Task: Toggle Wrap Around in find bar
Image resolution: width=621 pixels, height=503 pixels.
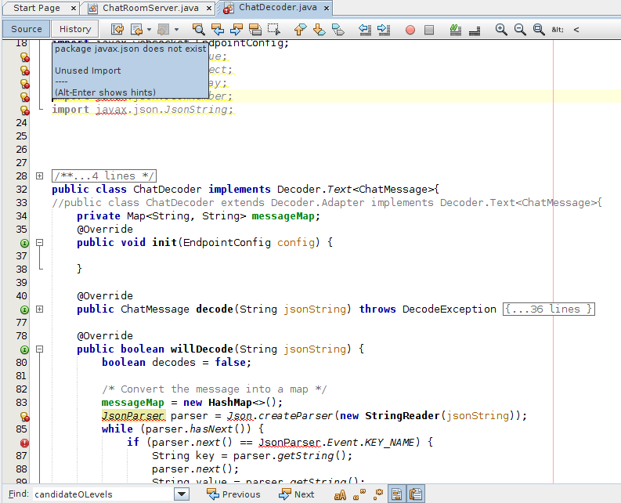Action: tap(416, 494)
